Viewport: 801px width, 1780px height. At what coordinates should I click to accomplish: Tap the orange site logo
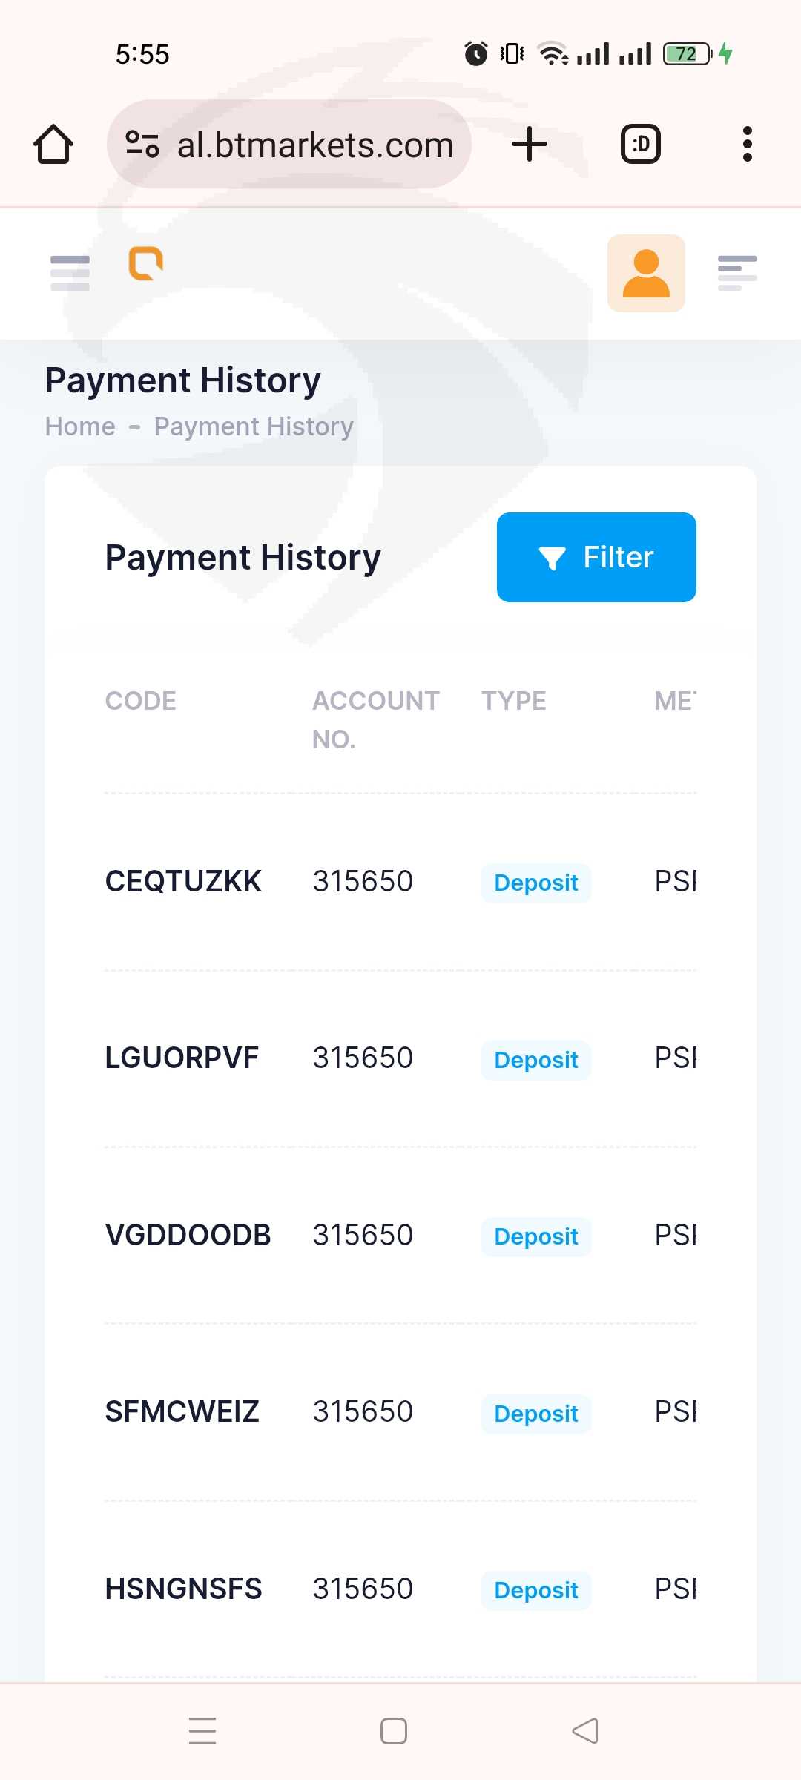pos(146,263)
